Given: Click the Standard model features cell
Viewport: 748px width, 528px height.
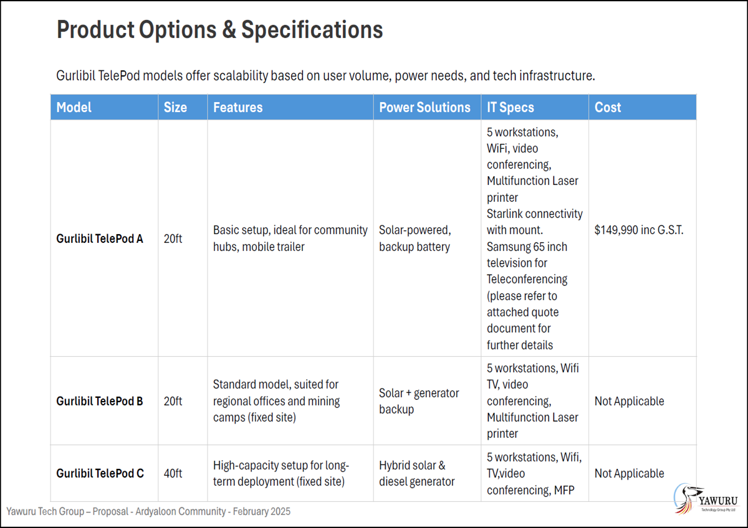Looking at the screenshot, I should point(276,401).
